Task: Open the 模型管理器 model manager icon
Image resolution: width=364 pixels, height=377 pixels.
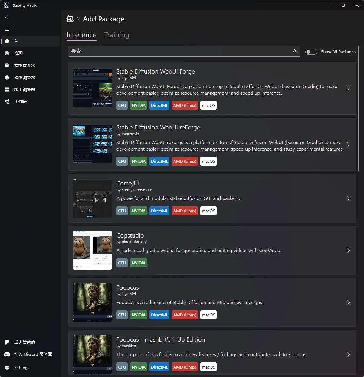Action: (7, 65)
